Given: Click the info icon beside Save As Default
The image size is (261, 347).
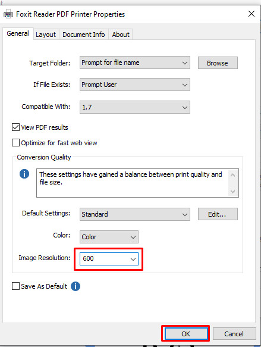Looking at the screenshot, I should 76,286.
